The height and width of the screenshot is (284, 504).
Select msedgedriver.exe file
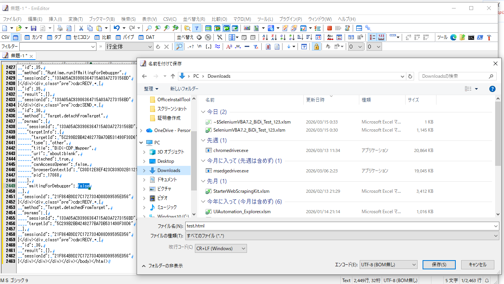tap(231, 171)
